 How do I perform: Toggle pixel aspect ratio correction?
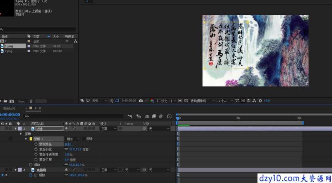click(x=237, y=101)
